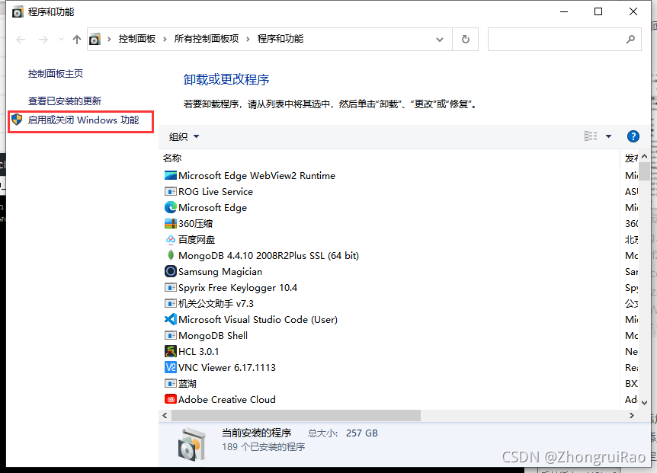Image resolution: width=657 pixels, height=473 pixels.
Task: Click the 百度网盘 cloud icon
Action: (x=171, y=239)
